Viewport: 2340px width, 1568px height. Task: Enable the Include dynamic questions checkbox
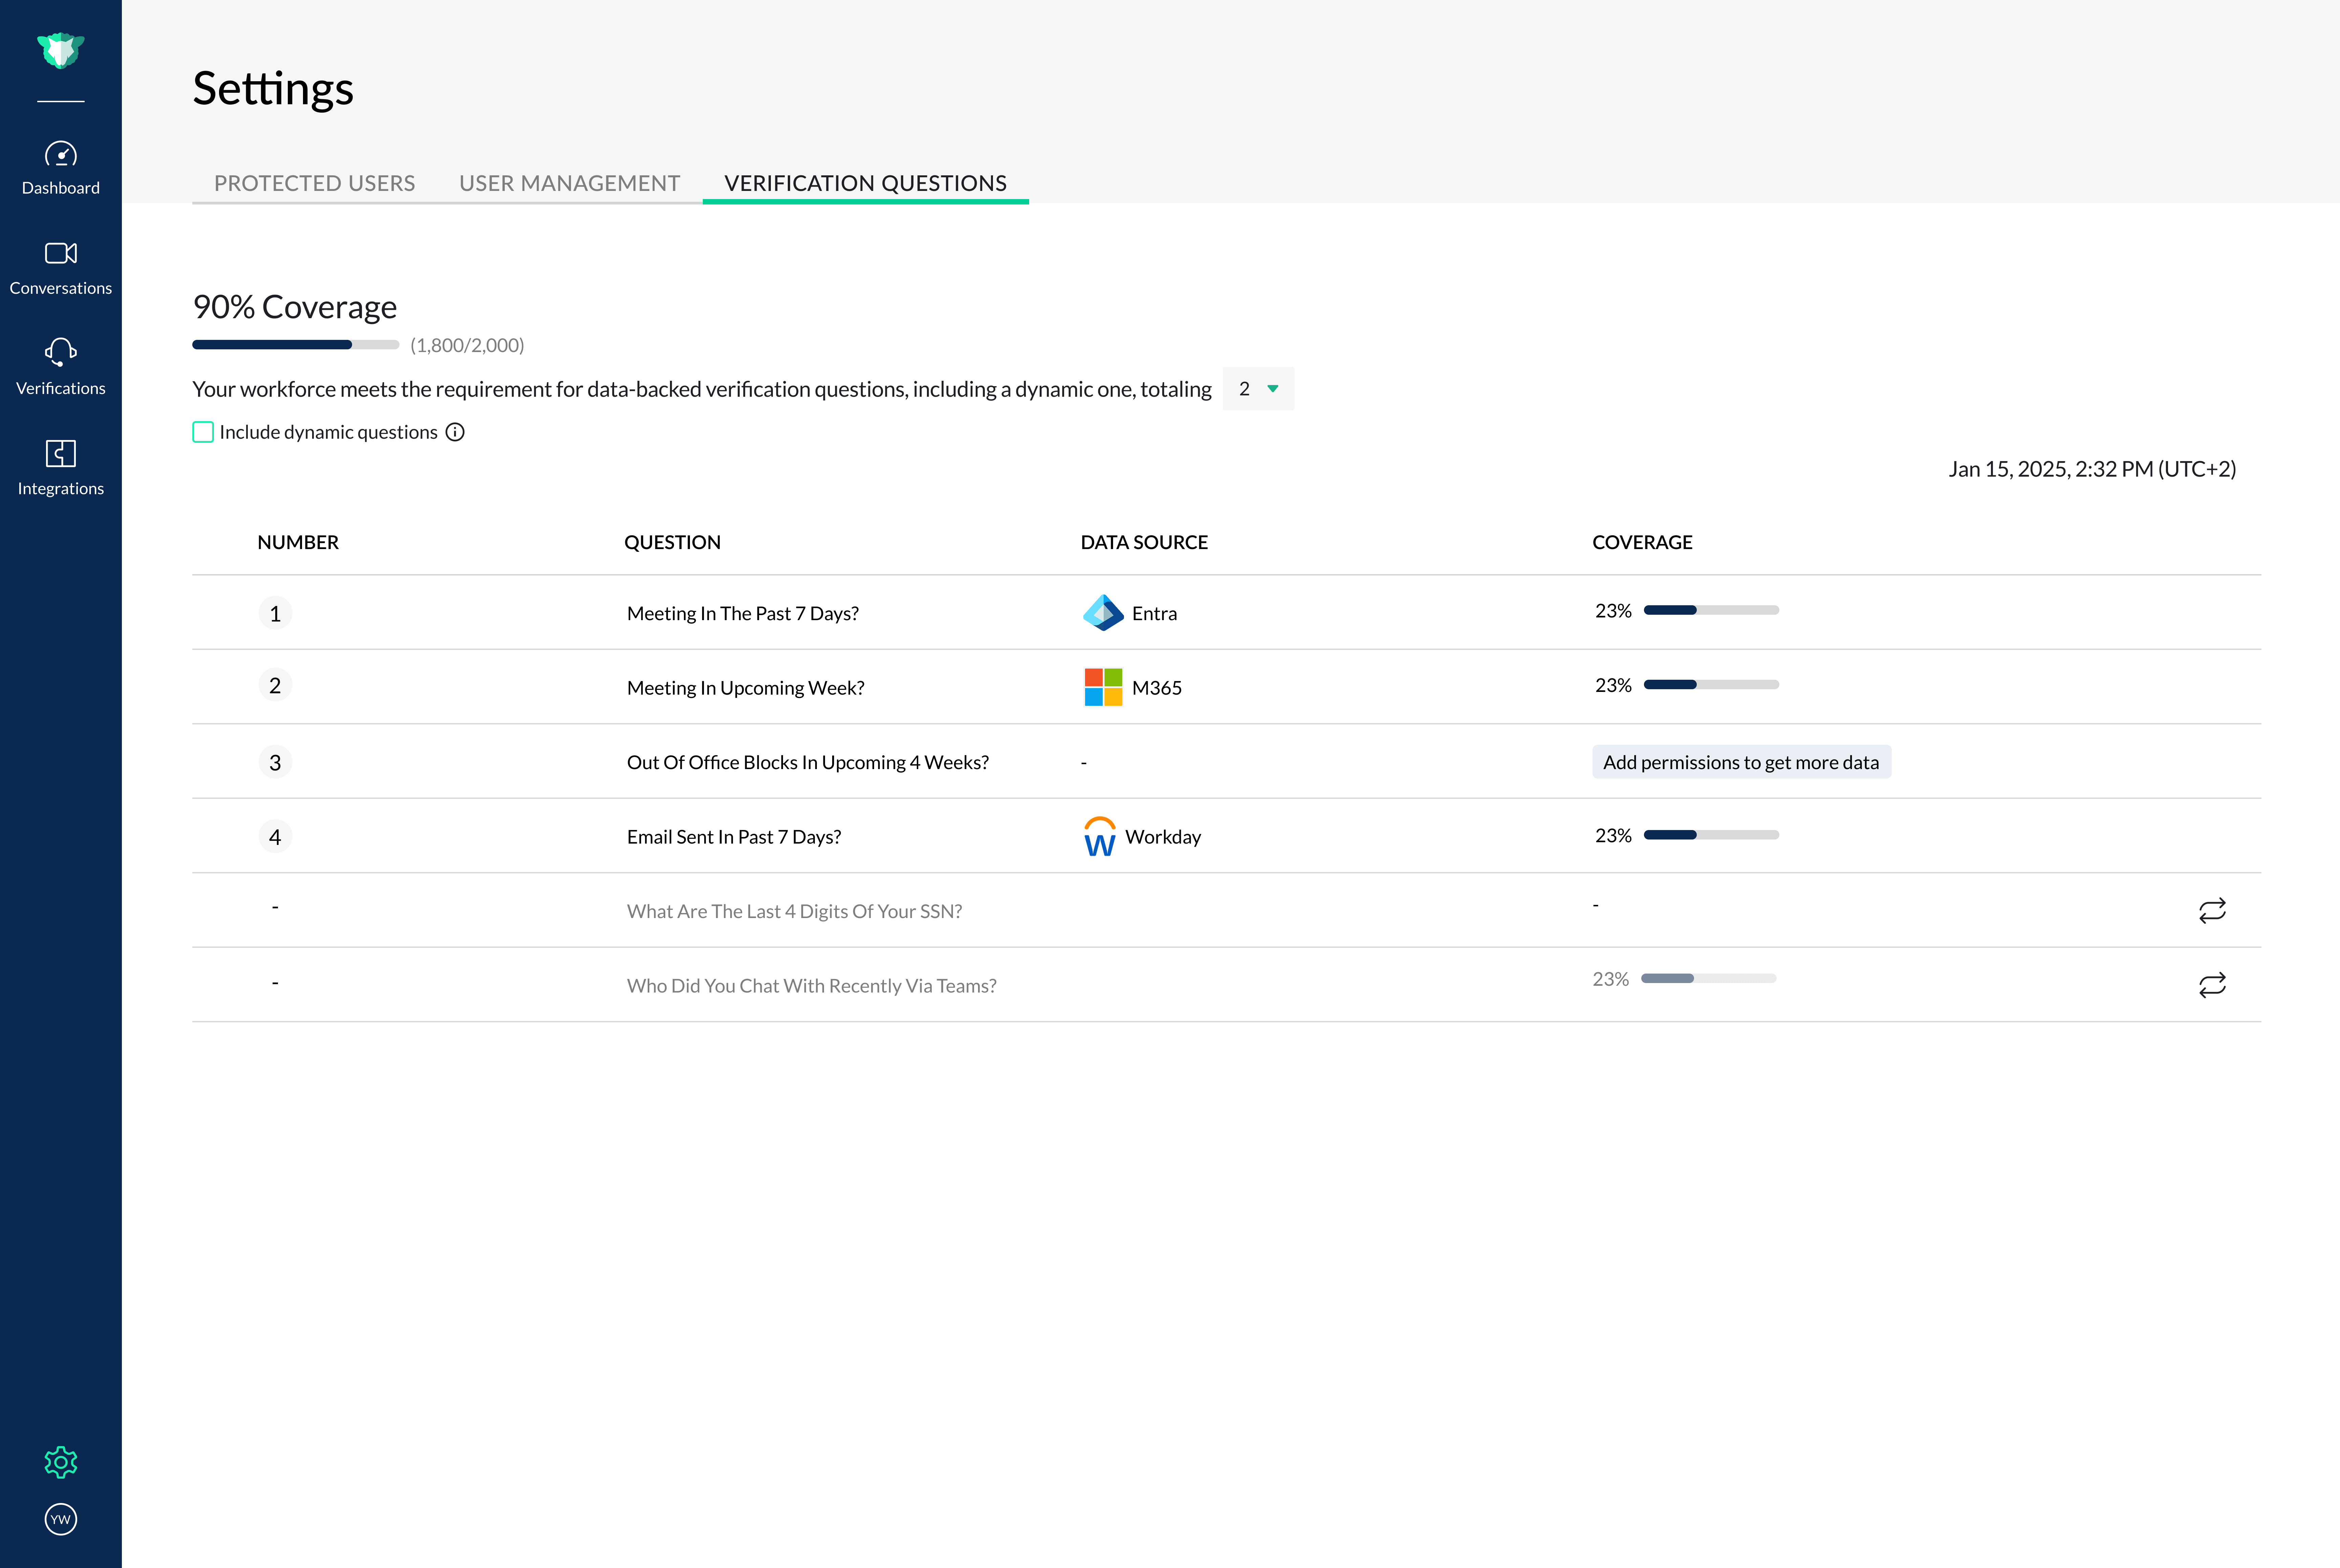click(x=203, y=432)
